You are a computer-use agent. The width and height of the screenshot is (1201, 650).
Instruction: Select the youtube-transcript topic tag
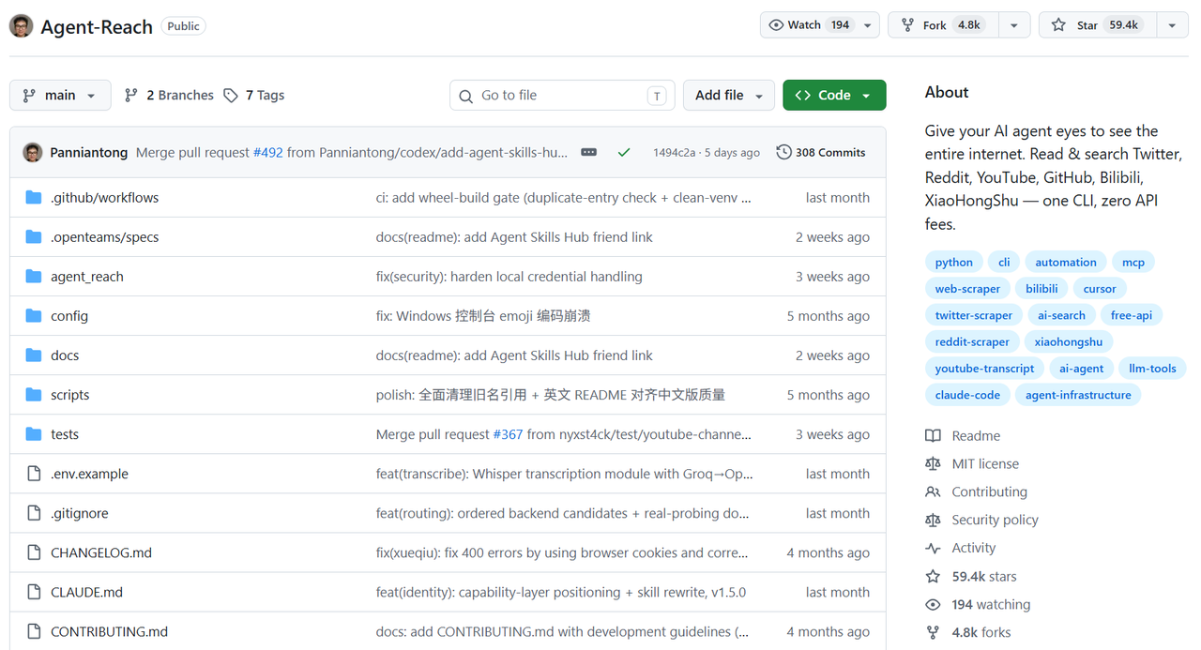(984, 368)
